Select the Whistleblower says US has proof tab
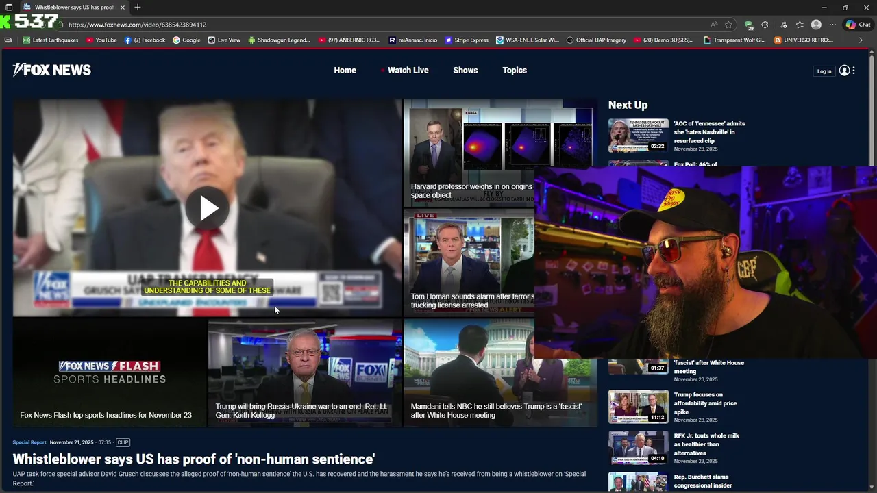877x493 pixels. tap(73, 7)
